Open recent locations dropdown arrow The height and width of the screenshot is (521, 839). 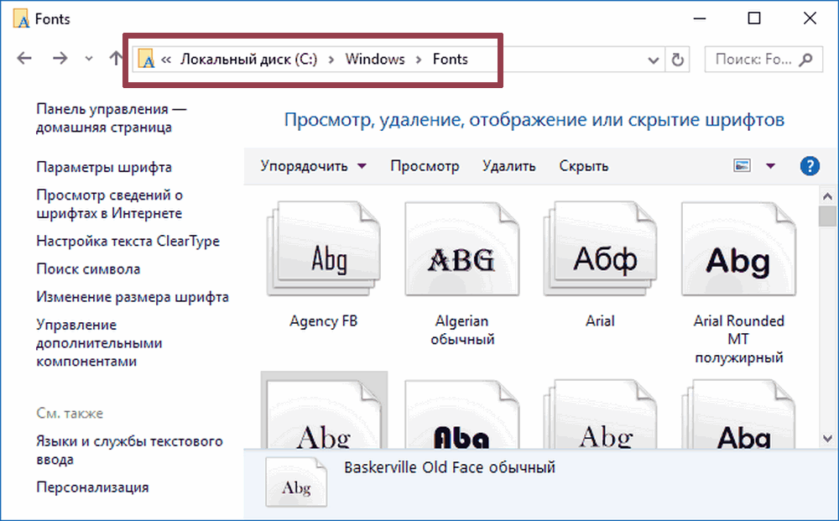[x=90, y=60]
